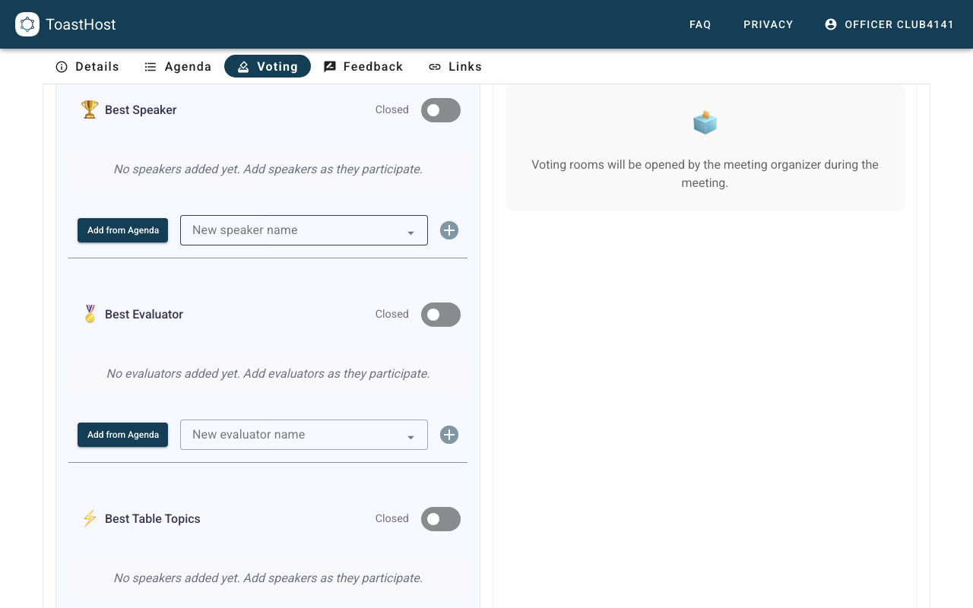Open voting for Best Speaker
This screenshot has width=973, height=608.
440,110
